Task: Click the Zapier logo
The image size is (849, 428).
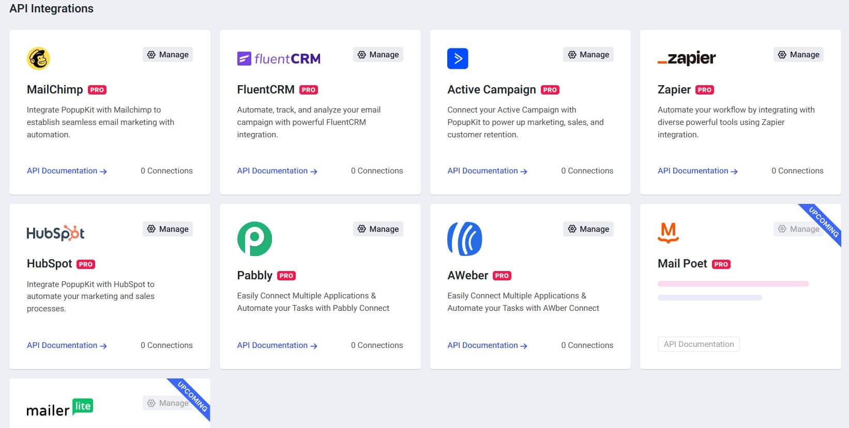Action: (x=687, y=59)
